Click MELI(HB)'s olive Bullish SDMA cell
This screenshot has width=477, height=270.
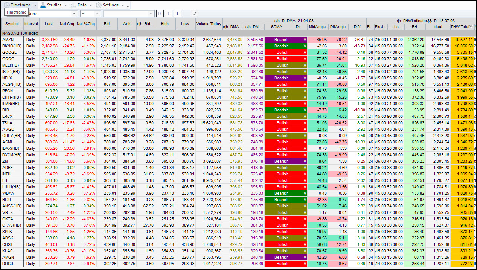277,65
